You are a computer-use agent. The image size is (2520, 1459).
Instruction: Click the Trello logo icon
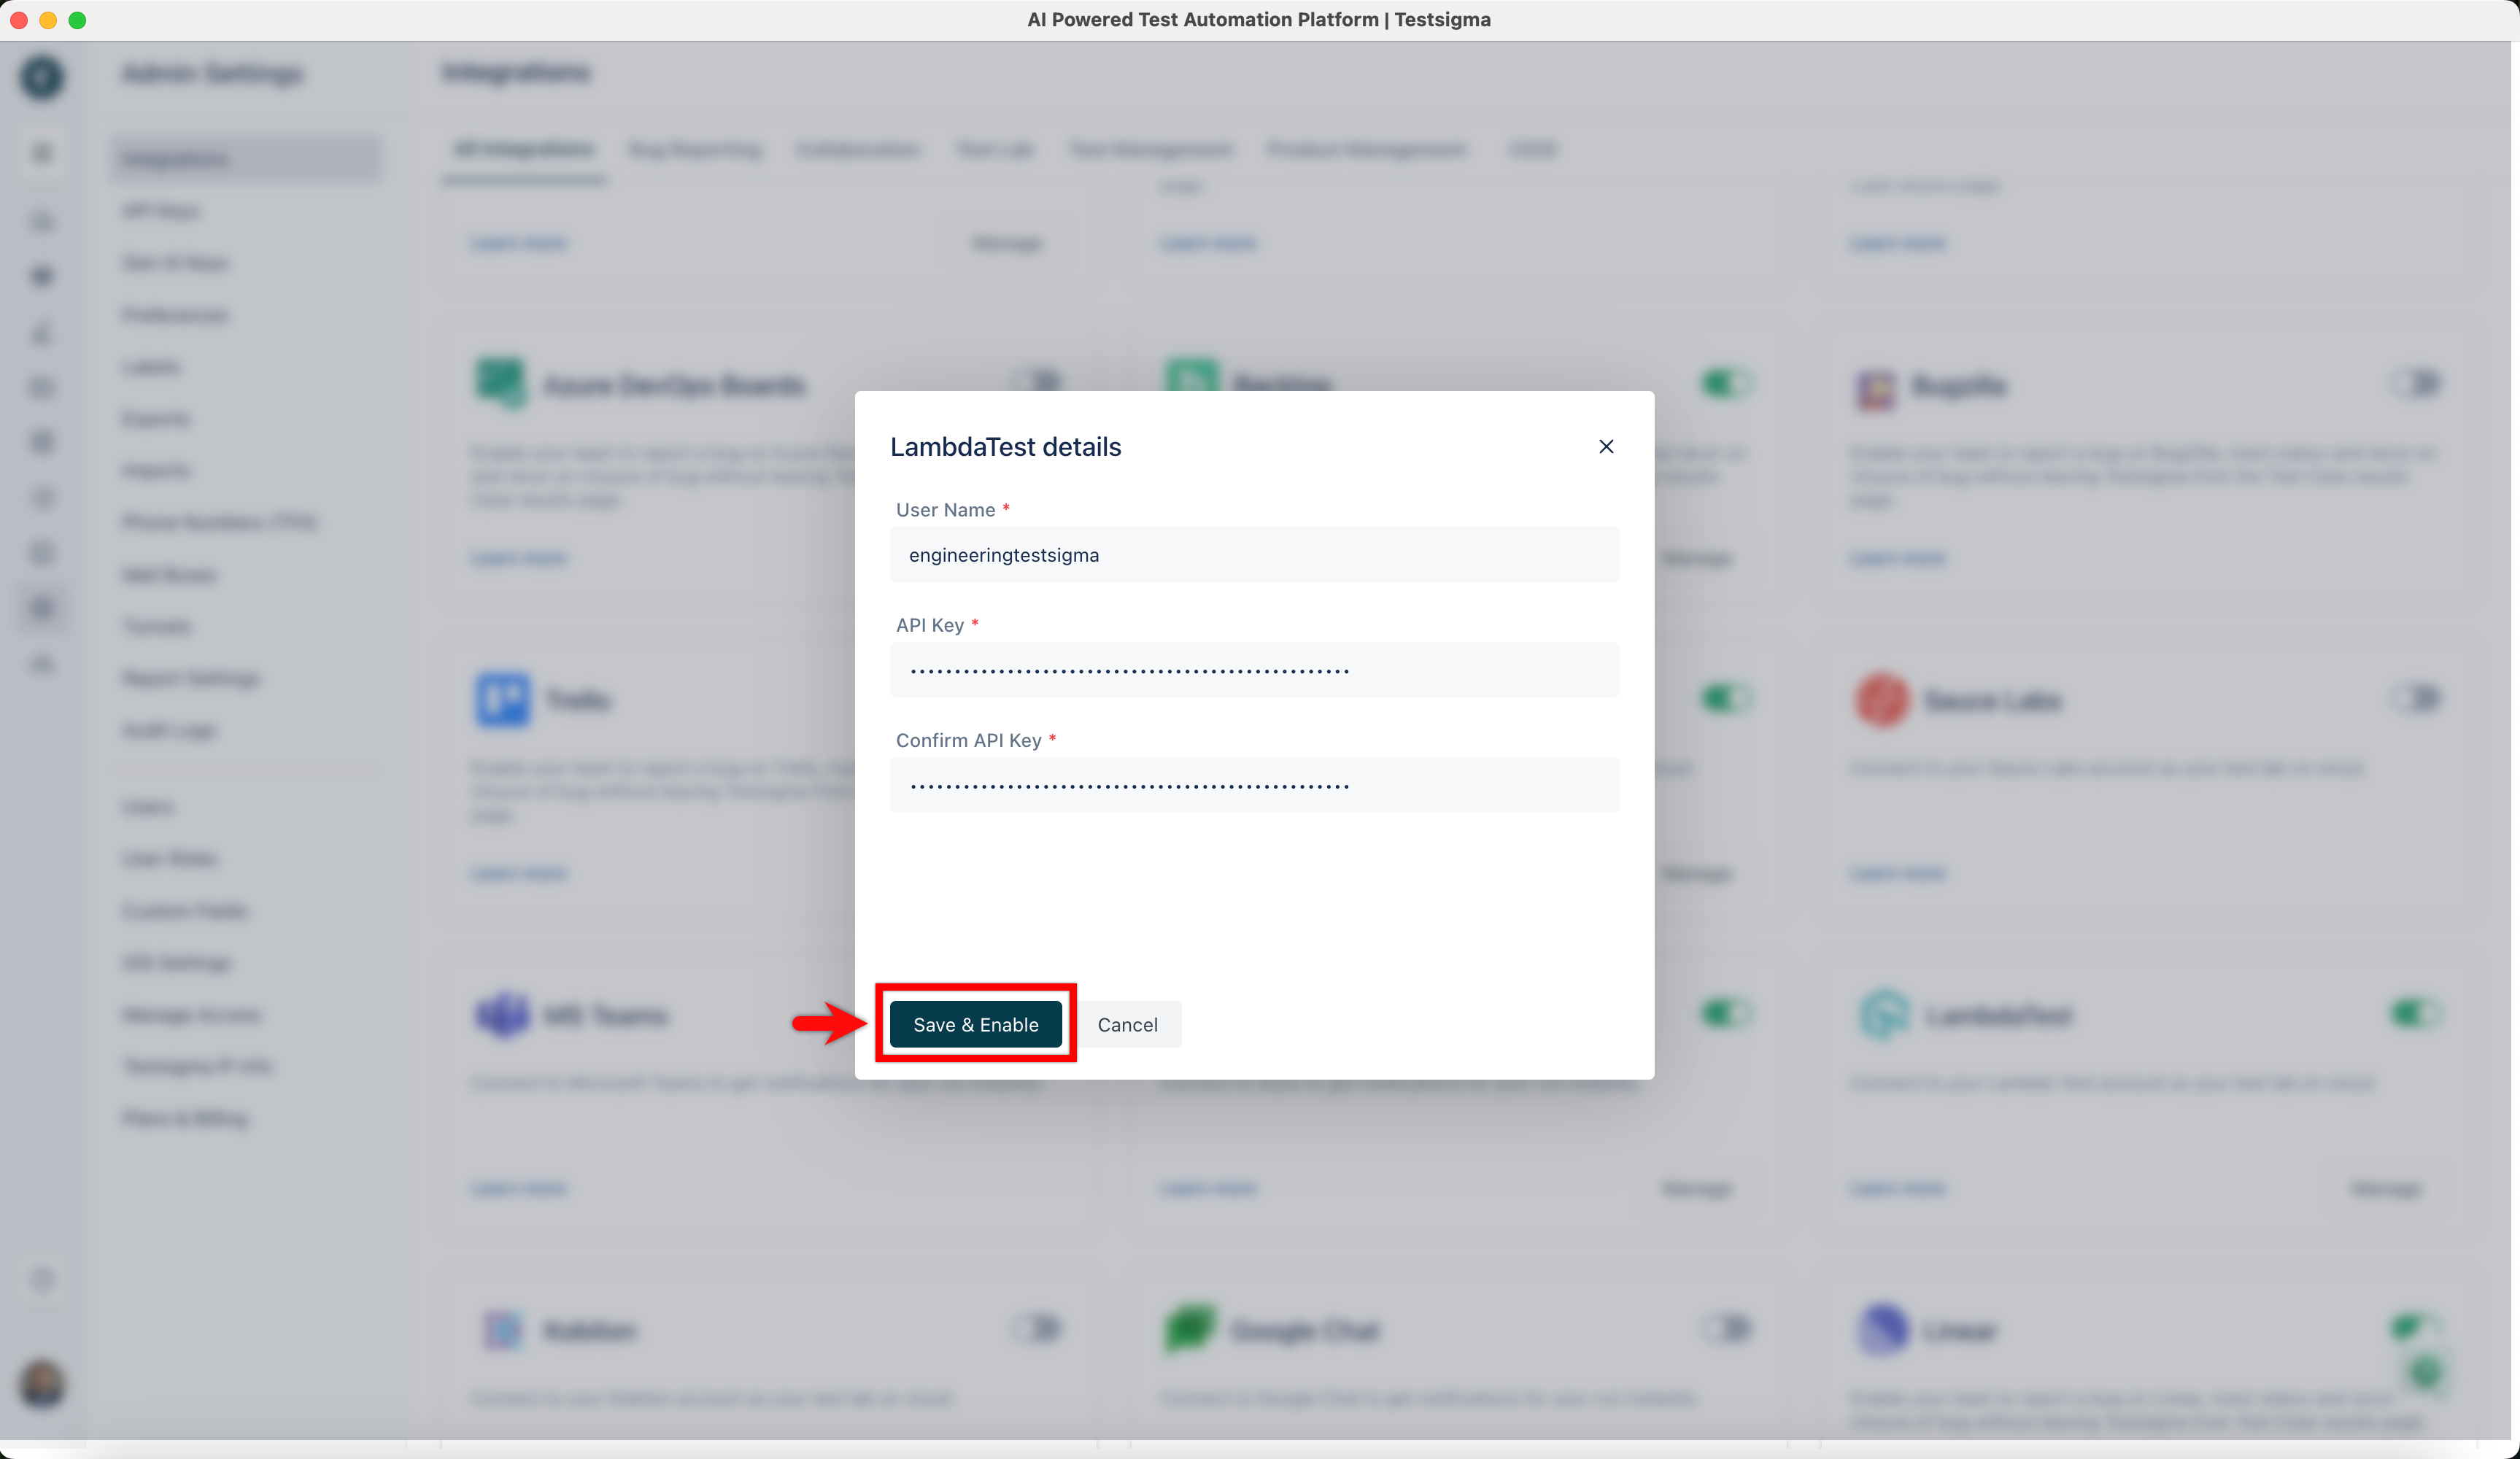tap(502, 699)
